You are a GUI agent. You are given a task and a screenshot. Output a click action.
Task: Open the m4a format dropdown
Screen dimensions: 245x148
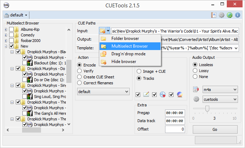[x=220, y=90]
